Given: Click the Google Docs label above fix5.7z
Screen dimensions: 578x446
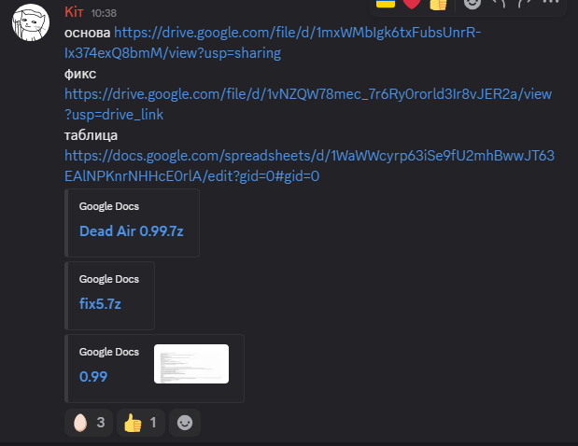Looking at the screenshot, I should (x=109, y=279).
